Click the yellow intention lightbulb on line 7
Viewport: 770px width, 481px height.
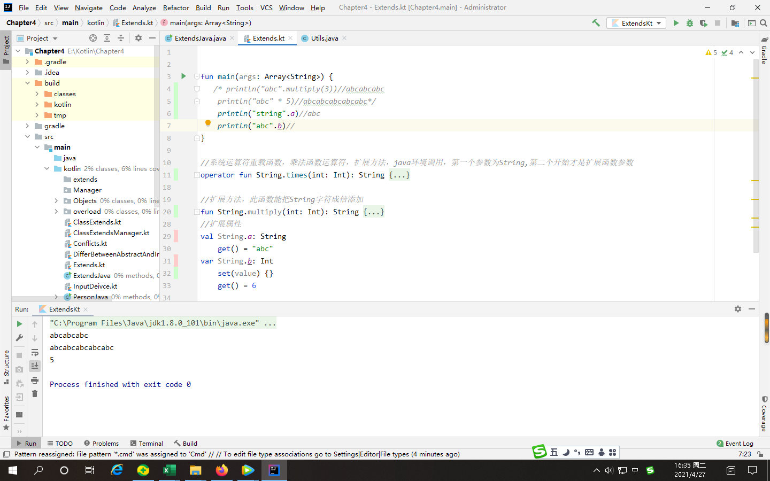tap(208, 124)
